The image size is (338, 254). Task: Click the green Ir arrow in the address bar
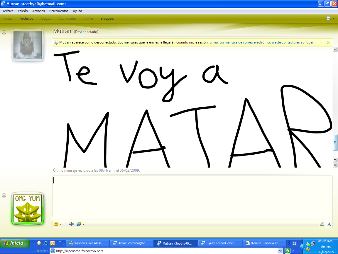coord(287,250)
